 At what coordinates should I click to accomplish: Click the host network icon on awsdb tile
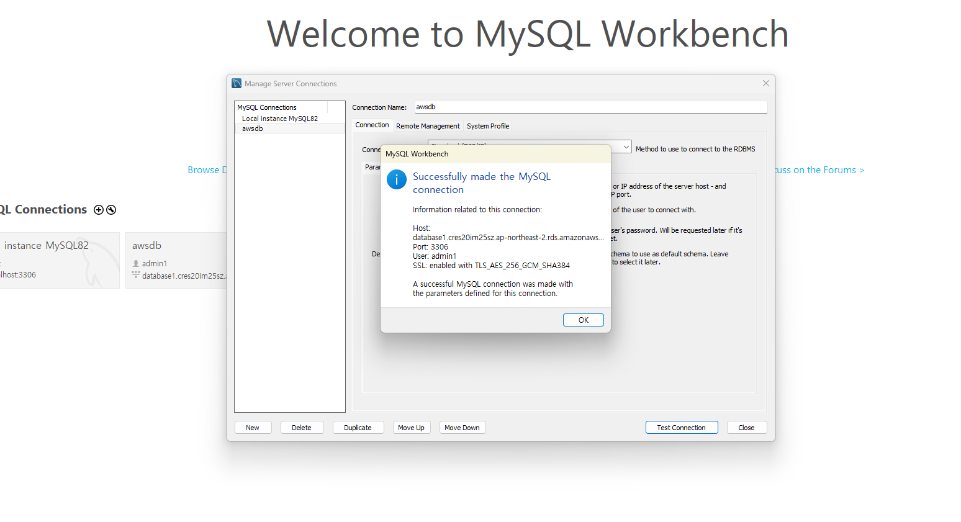[x=136, y=275]
